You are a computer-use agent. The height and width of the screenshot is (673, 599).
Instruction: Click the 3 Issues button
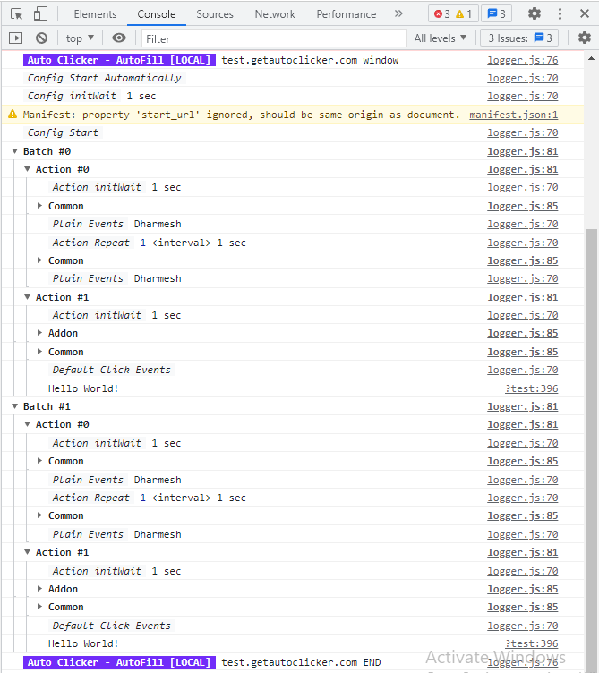pos(519,38)
